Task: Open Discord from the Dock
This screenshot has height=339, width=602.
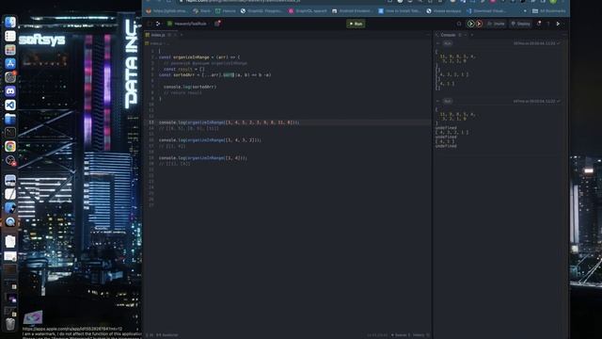Action: pos(10,91)
